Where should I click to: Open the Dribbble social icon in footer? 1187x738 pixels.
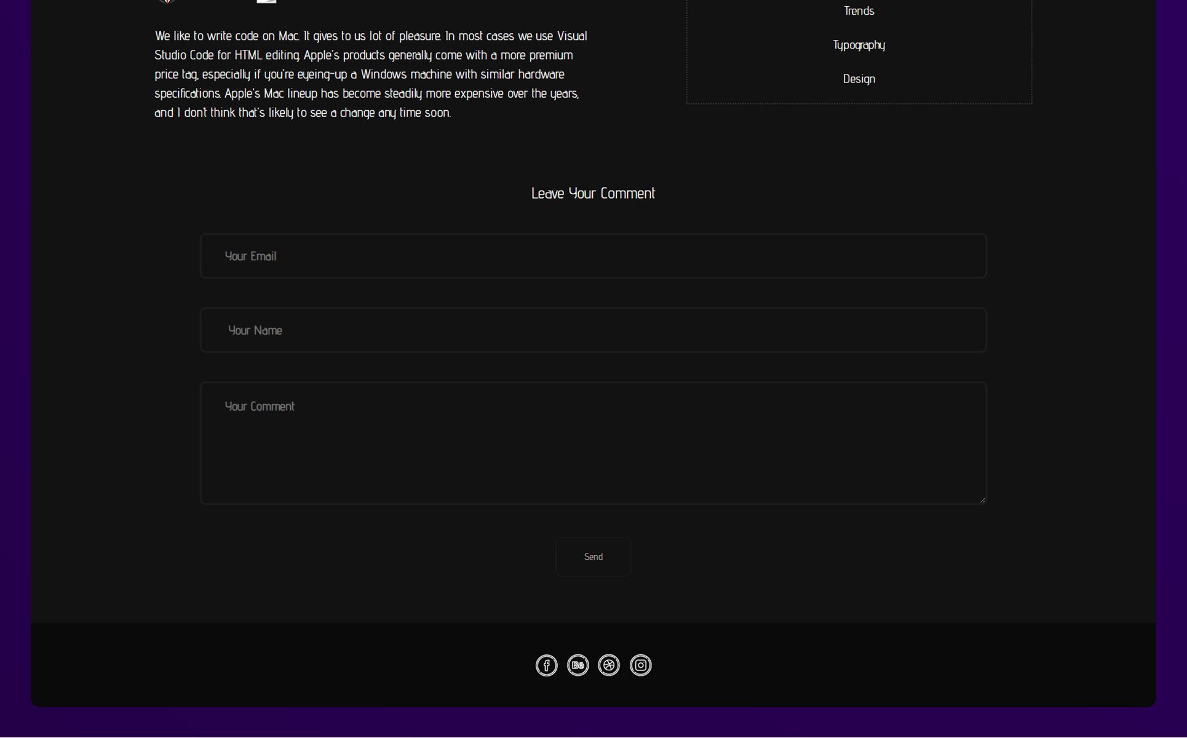(609, 665)
